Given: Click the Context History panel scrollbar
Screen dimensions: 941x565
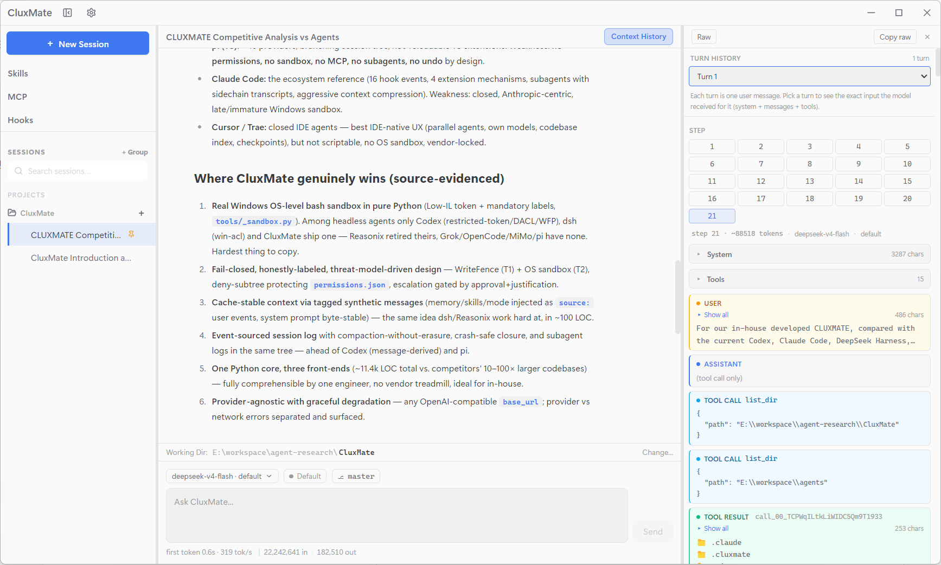Looking at the screenshot, I should (938, 61).
